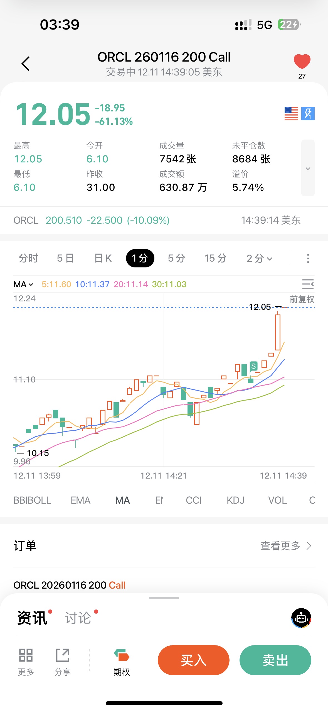Tap the 买入 buy button
This screenshot has width=328, height=712.
(x=193, y=660)
